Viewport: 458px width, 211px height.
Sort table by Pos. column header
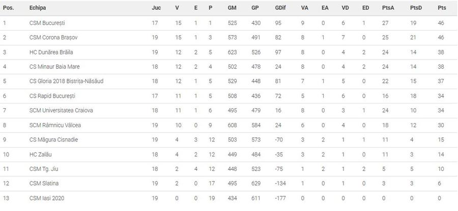coord(8,8)
